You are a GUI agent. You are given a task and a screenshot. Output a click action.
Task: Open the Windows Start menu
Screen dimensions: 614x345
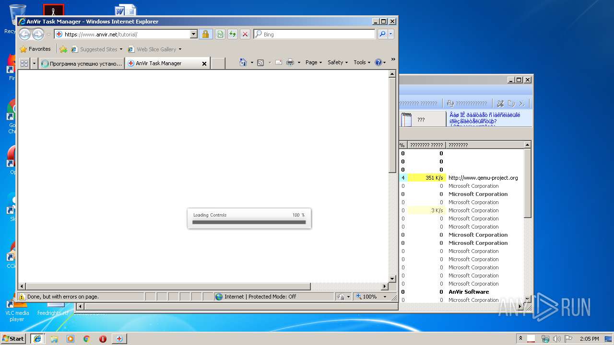[x=13, y=338]
